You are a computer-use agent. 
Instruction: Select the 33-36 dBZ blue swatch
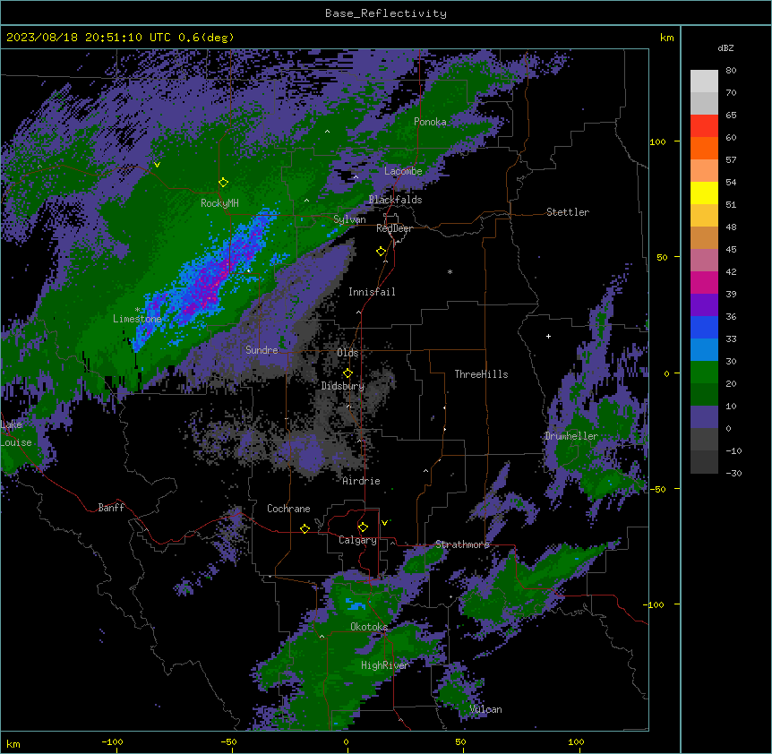(x=704, y=327)
